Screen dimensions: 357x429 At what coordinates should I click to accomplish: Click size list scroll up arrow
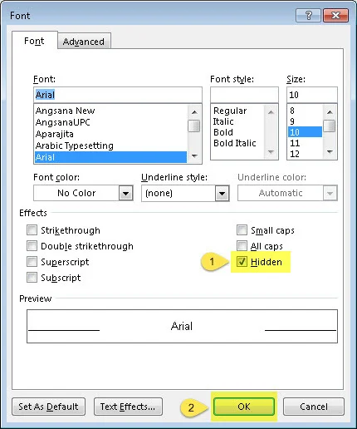330,112
